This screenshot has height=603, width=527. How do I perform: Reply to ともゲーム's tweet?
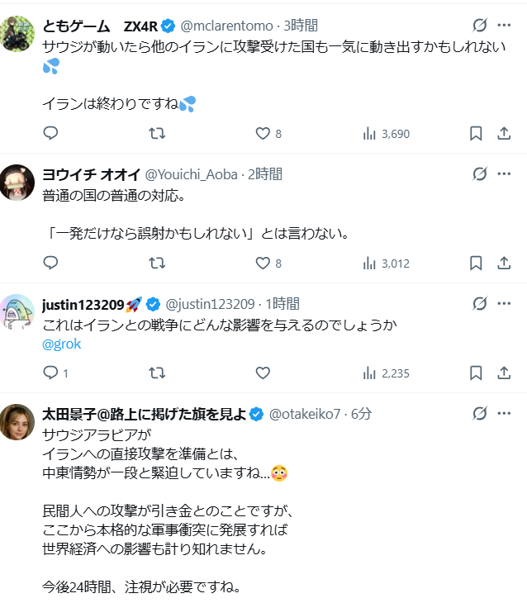[x=50, y=133]
